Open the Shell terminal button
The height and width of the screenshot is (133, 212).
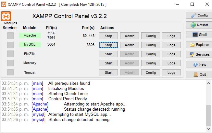198,35
